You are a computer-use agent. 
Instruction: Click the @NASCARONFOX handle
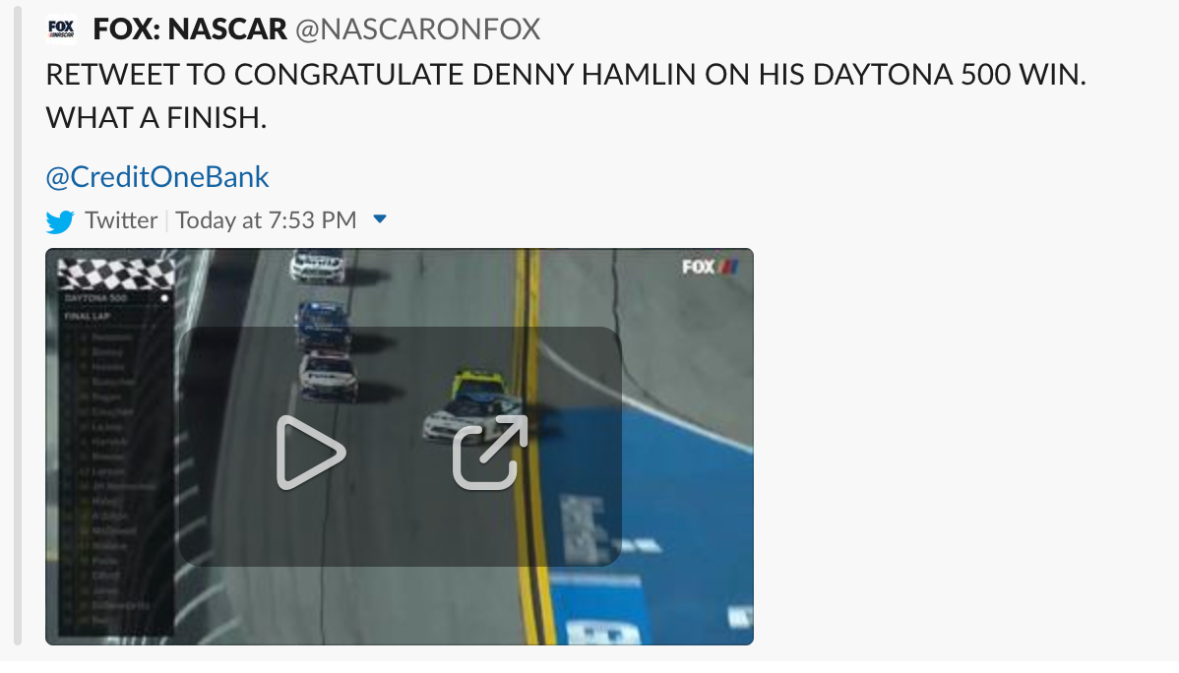point(417,30)
